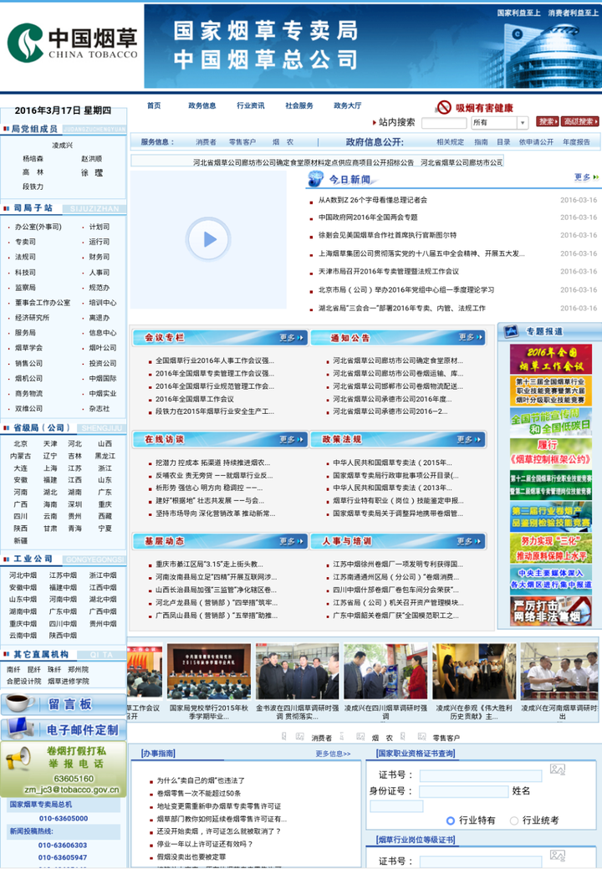The image size is (602, 869).
Task: Open 依申请公开 link
Action: click(x=536, y=142)
